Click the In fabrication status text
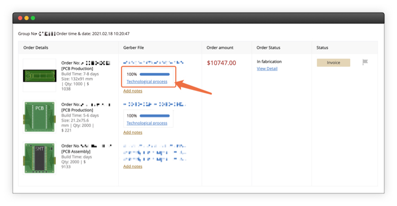 coord(269,61)
